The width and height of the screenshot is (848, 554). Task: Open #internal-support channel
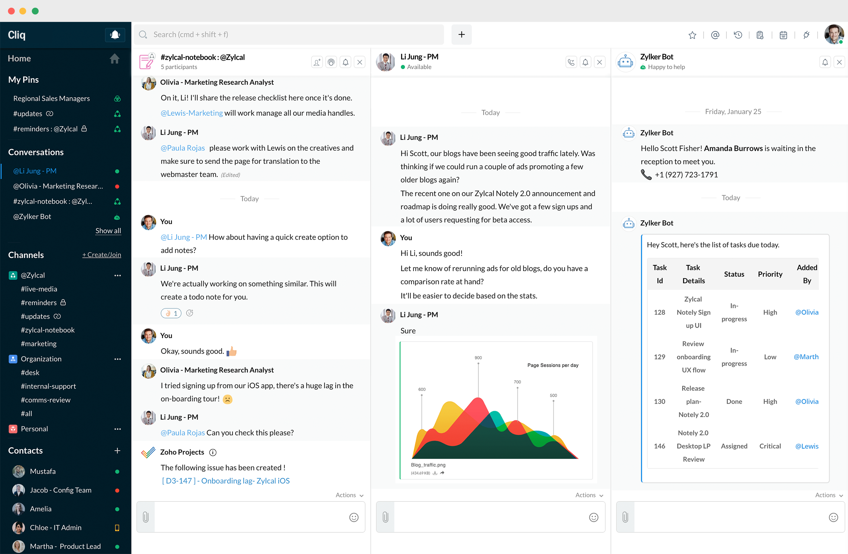pyautogui.click(x=48, y=386)
